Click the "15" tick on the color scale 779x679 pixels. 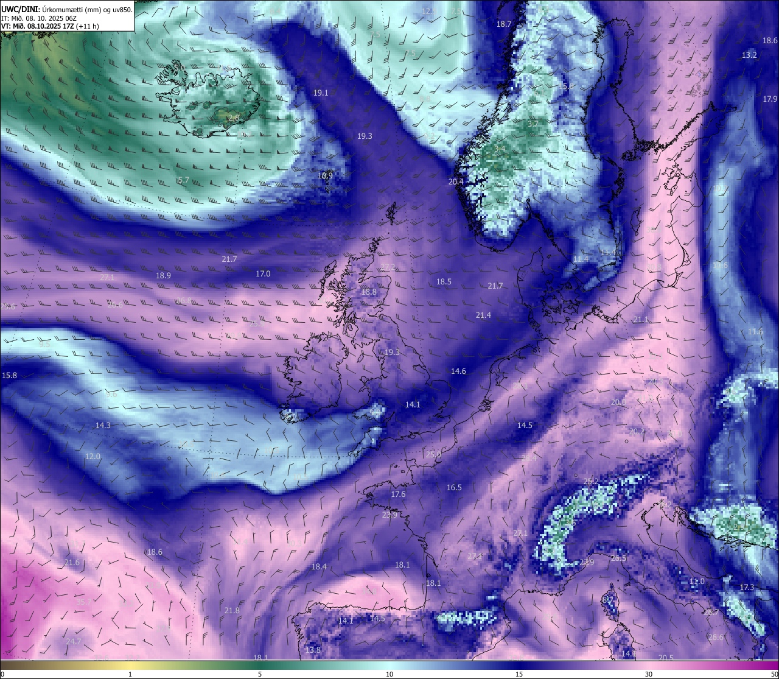click(x=519, y=674)
